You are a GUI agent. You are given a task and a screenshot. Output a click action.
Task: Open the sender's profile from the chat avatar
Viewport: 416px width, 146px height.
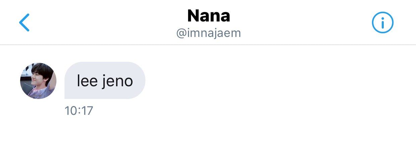coord(38,81)
